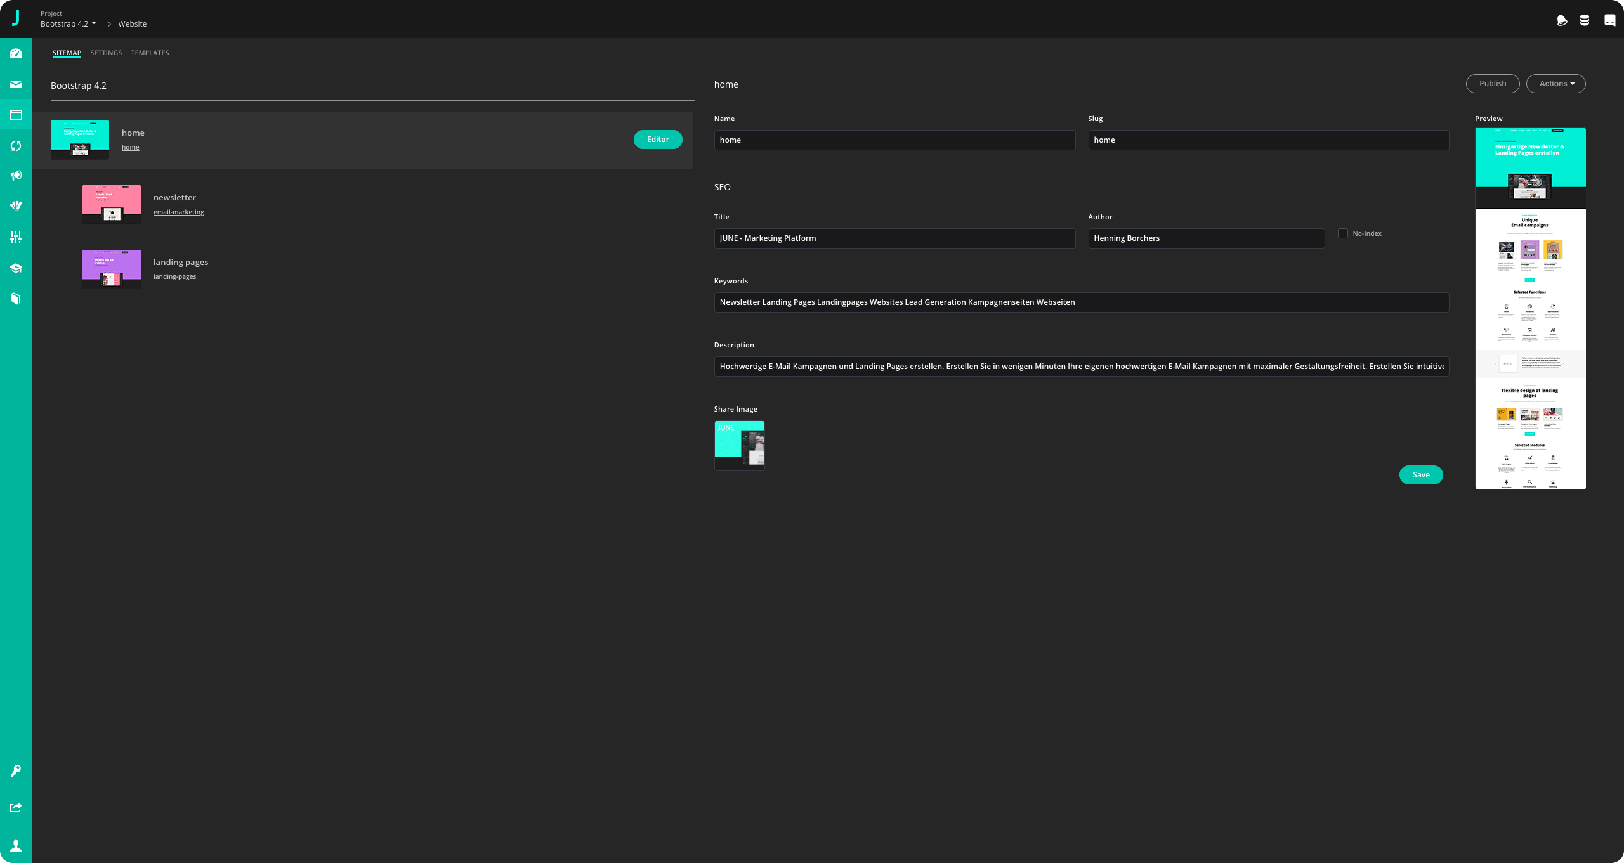Open notifications bell icon in top bar
The image size is (1624, 863).
1562,20
